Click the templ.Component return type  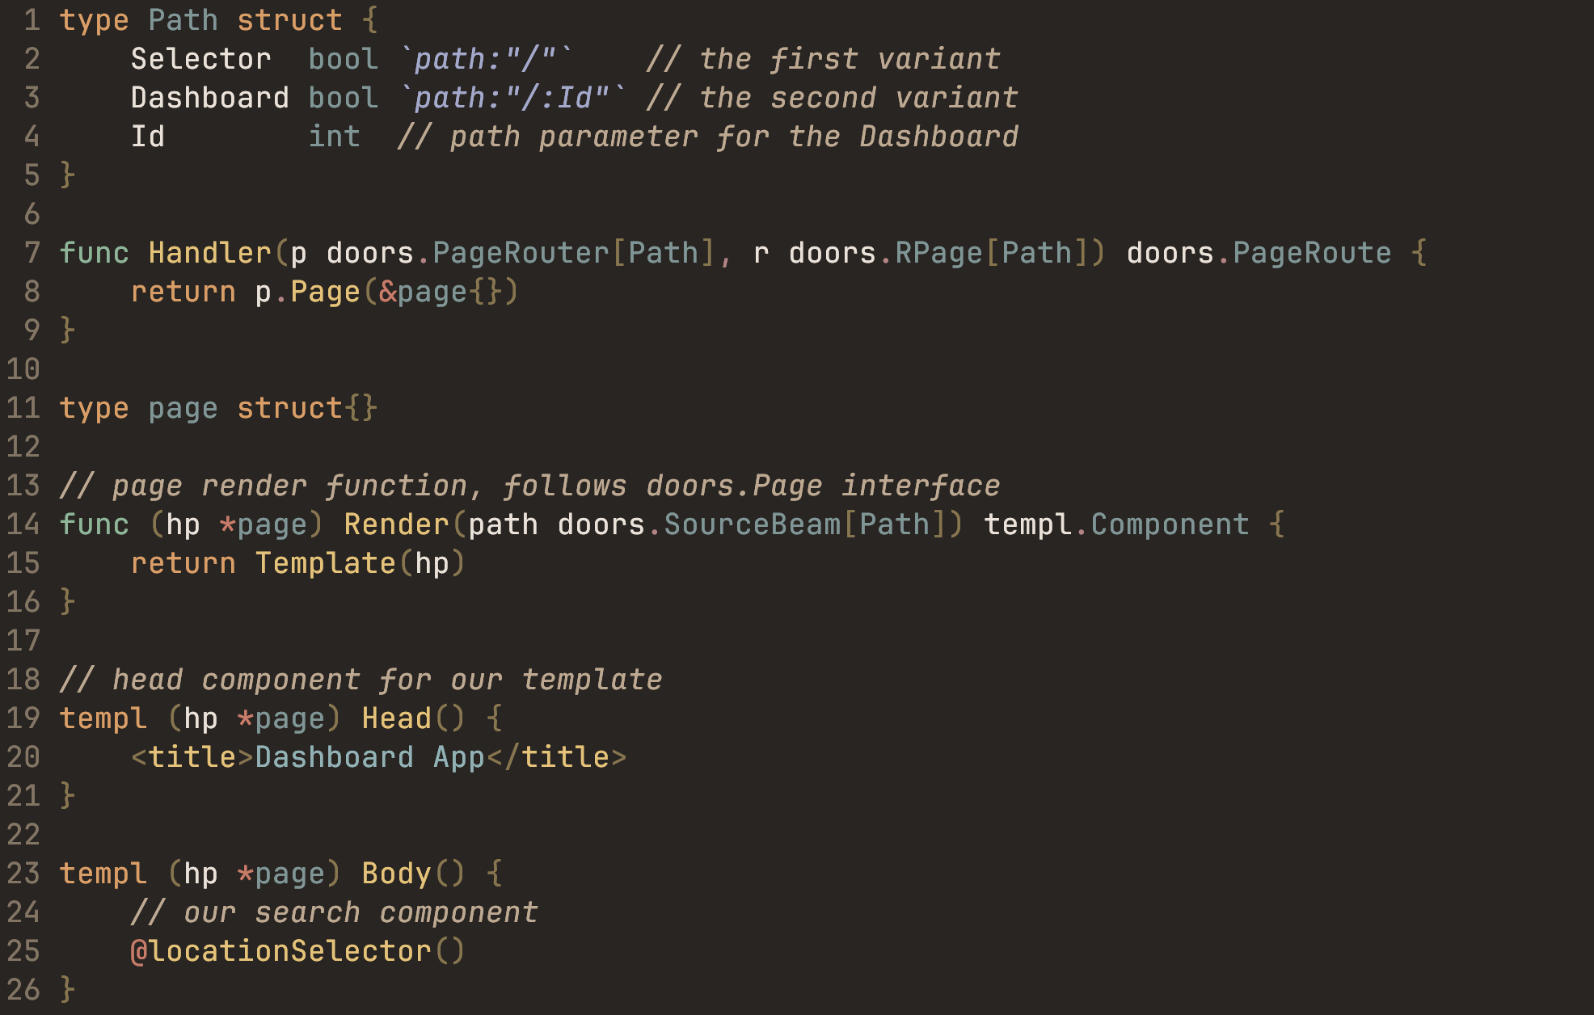tap(1115, 524)
